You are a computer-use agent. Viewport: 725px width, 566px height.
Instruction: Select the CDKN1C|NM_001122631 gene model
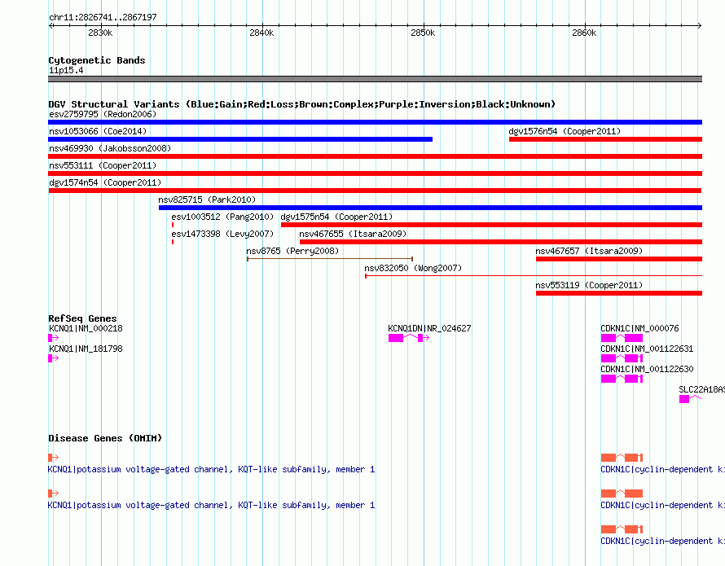[x=622, y=358]
